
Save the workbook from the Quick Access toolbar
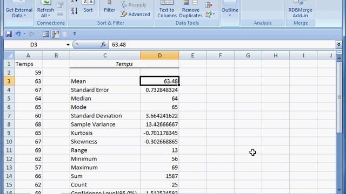click(9, 34)
